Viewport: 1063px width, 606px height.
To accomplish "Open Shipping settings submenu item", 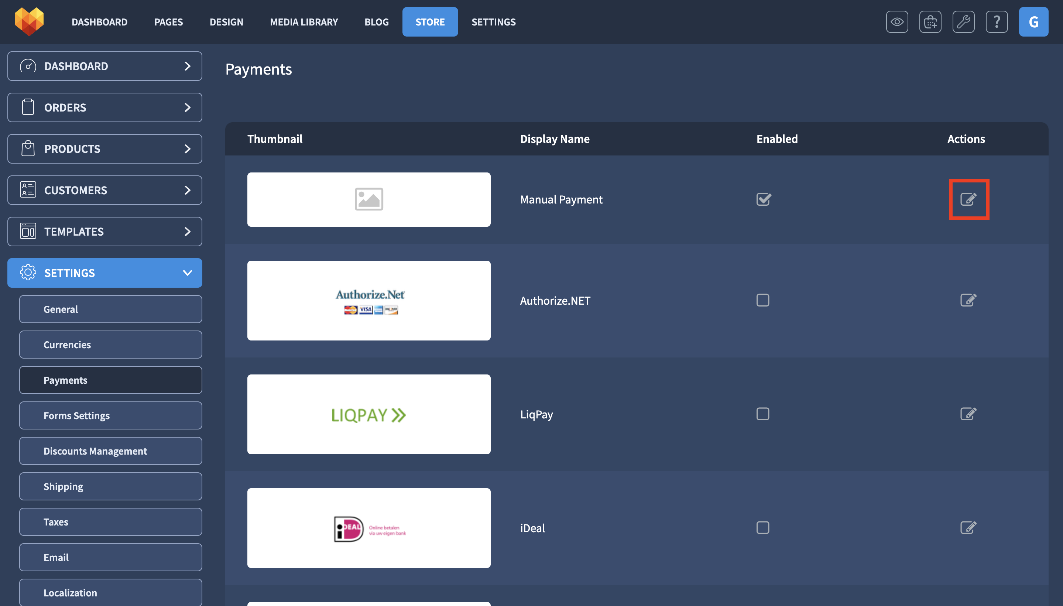I will [x=111, y=486].
